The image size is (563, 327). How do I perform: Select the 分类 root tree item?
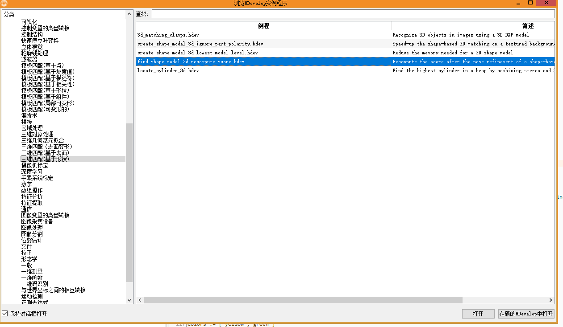click(9, 14)
